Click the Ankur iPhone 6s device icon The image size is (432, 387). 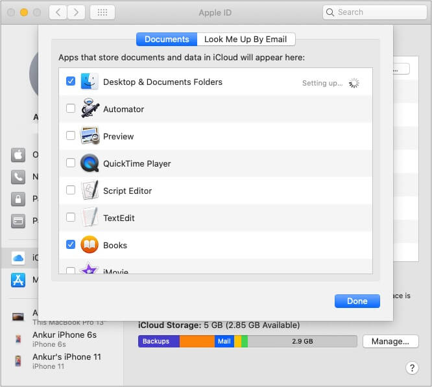point(18,339)
